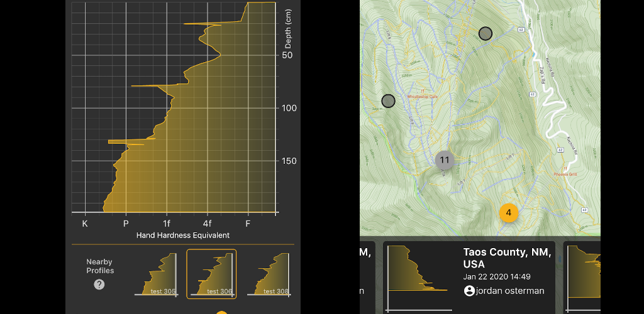
Task: Open the partially visible card on the right
Action: 582,276
